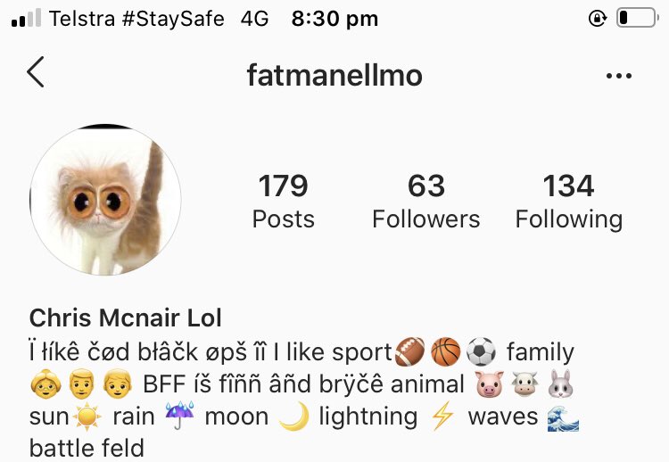The image size is (669, 462).
Task: Tap the crescent moon emoji in bio
Action: click(x=294, y=416)
